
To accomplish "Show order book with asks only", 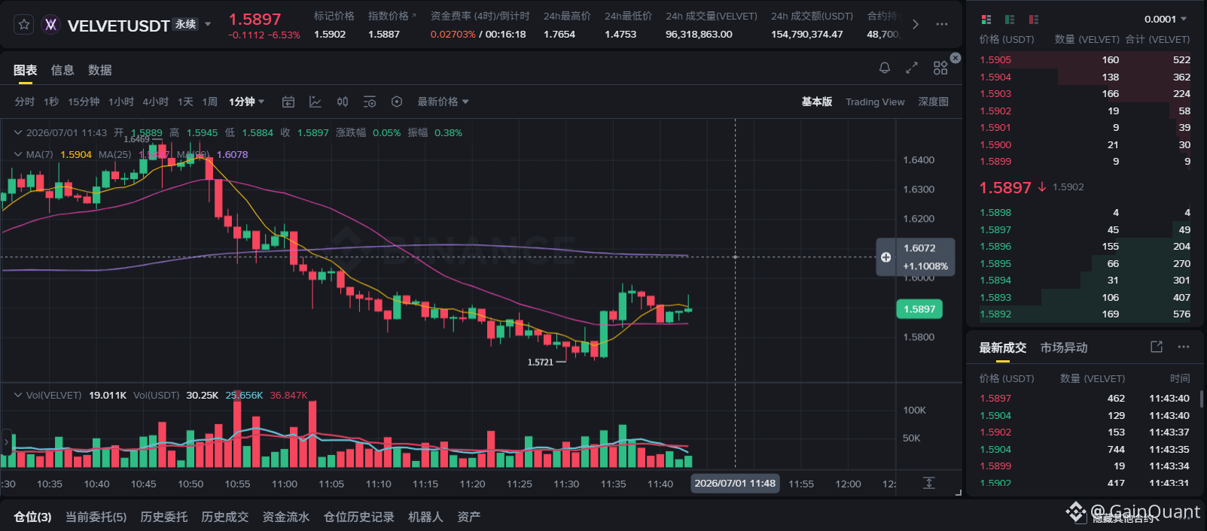I will (1034, 19).
